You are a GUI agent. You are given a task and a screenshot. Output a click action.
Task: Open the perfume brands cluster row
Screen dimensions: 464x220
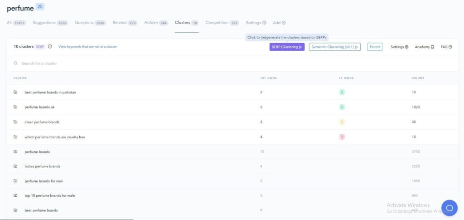(232, 152)
